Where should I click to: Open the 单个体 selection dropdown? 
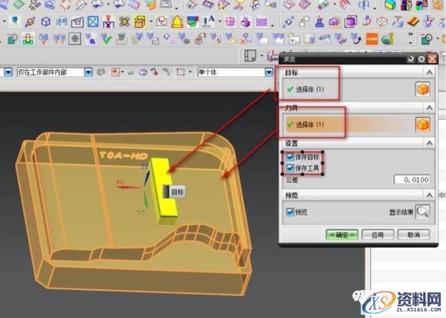(269, 72)
